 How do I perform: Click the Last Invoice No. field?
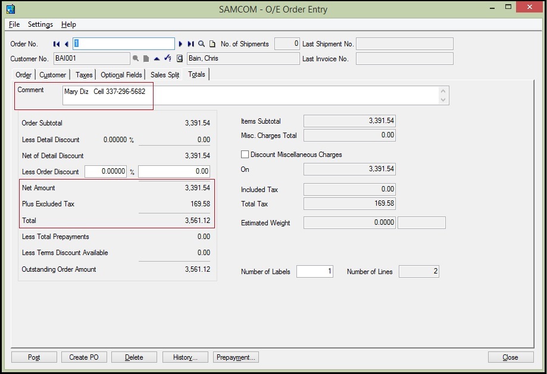click(405, 58)
